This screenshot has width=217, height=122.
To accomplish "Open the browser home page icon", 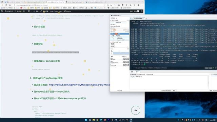I will point(10,5).
